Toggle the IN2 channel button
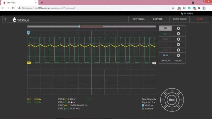 pos(165,34)
